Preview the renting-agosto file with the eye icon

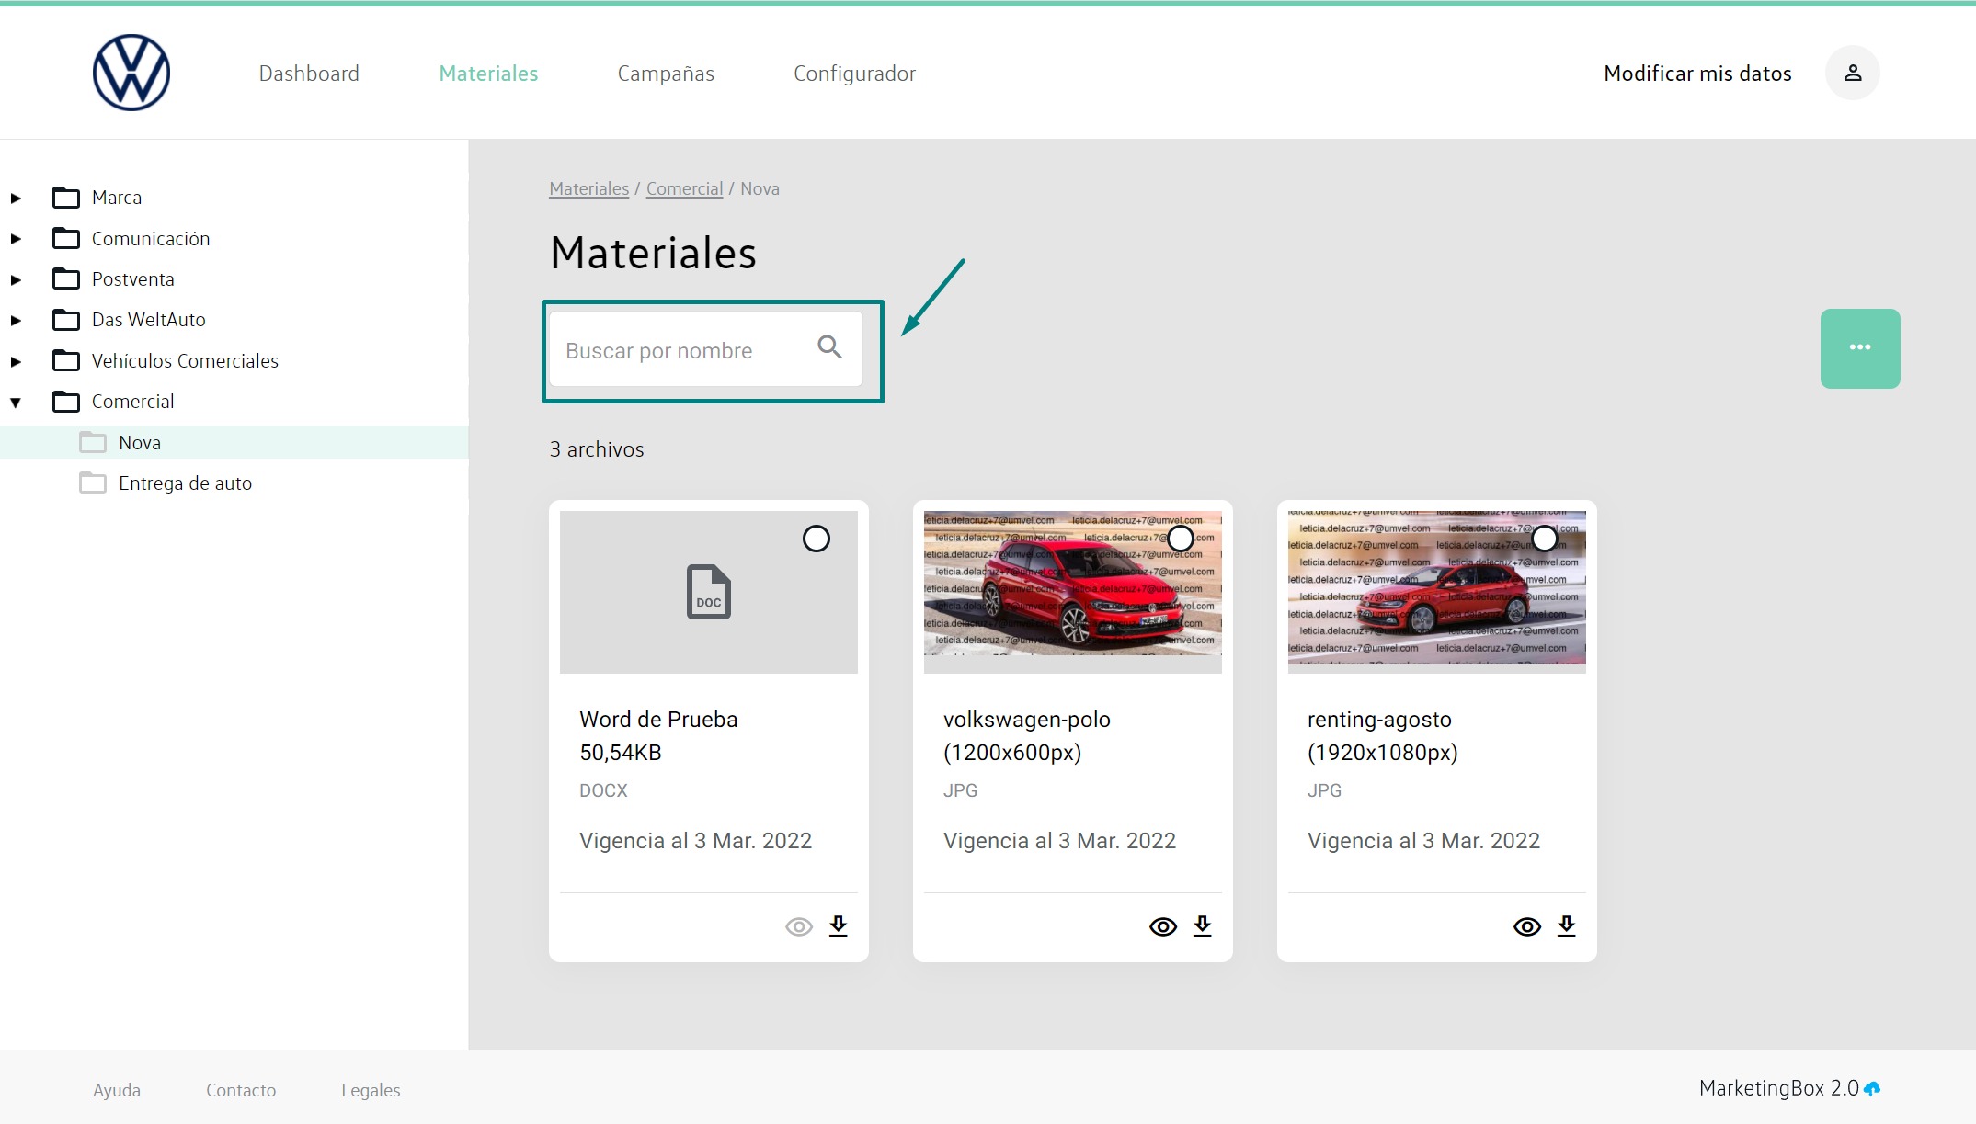coord(1526,926)
